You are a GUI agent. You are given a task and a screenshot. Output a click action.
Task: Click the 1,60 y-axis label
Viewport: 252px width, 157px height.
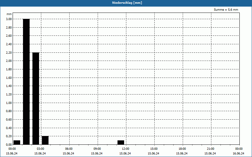[x=9, y=78]
